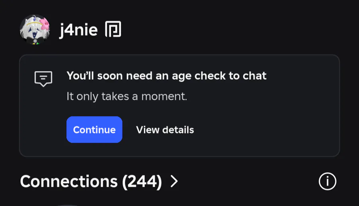
Task: Click the "It only takes a moment." text
Action: [x=126, y=96]
